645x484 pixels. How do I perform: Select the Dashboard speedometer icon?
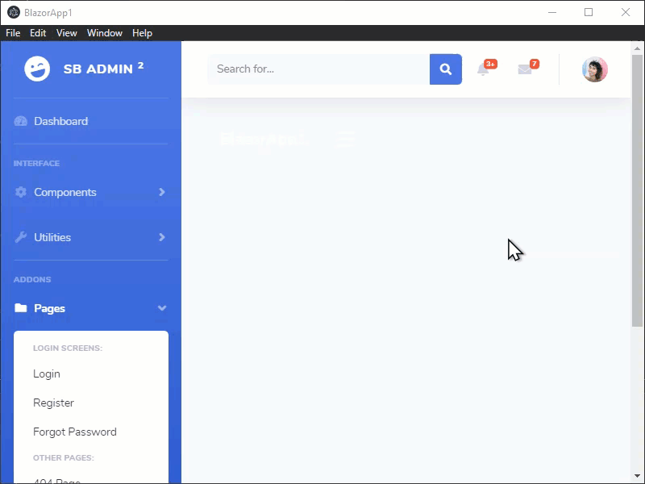[x=20, y=121]
